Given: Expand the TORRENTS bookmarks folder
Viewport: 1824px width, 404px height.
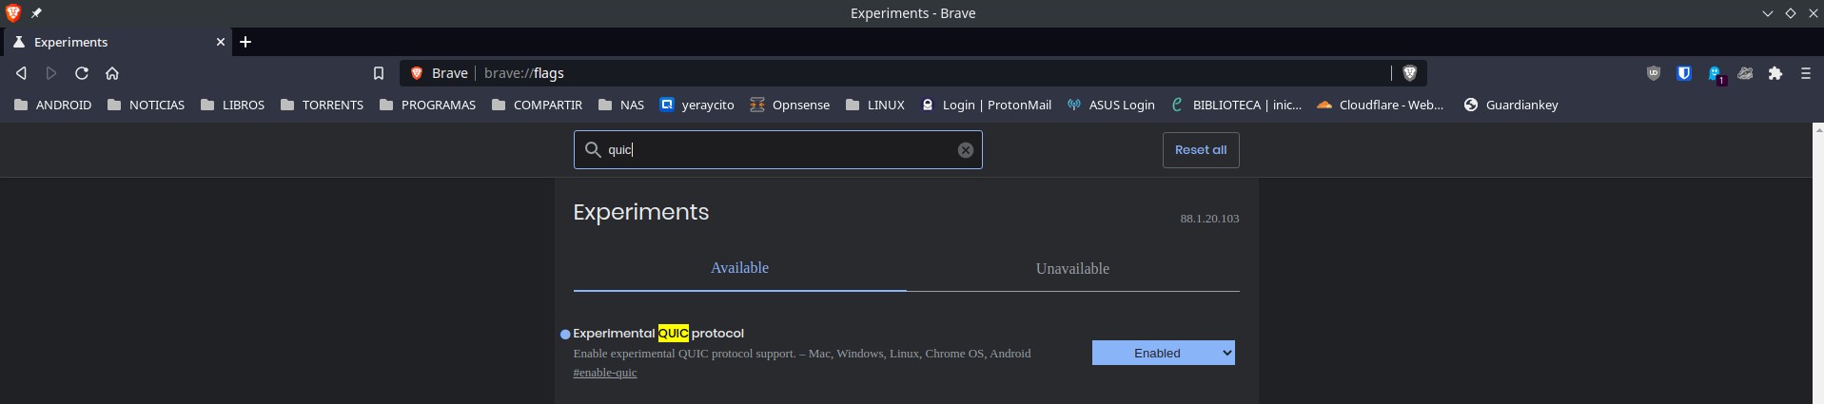Looking at the screenshot, I should pyautogui.click(x=322, y=105).
